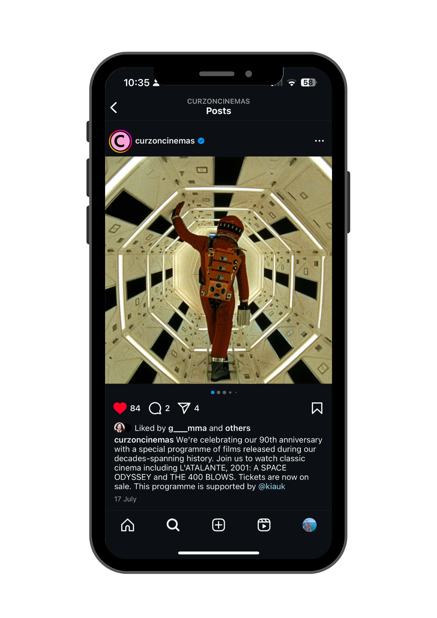Open Reels from the bottom bar
Screen dimensions: 437x618
[264, 525]
